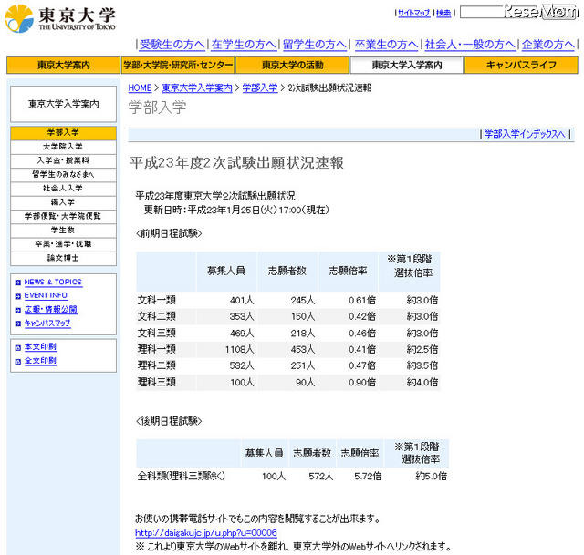
Task: Open the EVENT INFO link
Action: click(x=46, y=296)
